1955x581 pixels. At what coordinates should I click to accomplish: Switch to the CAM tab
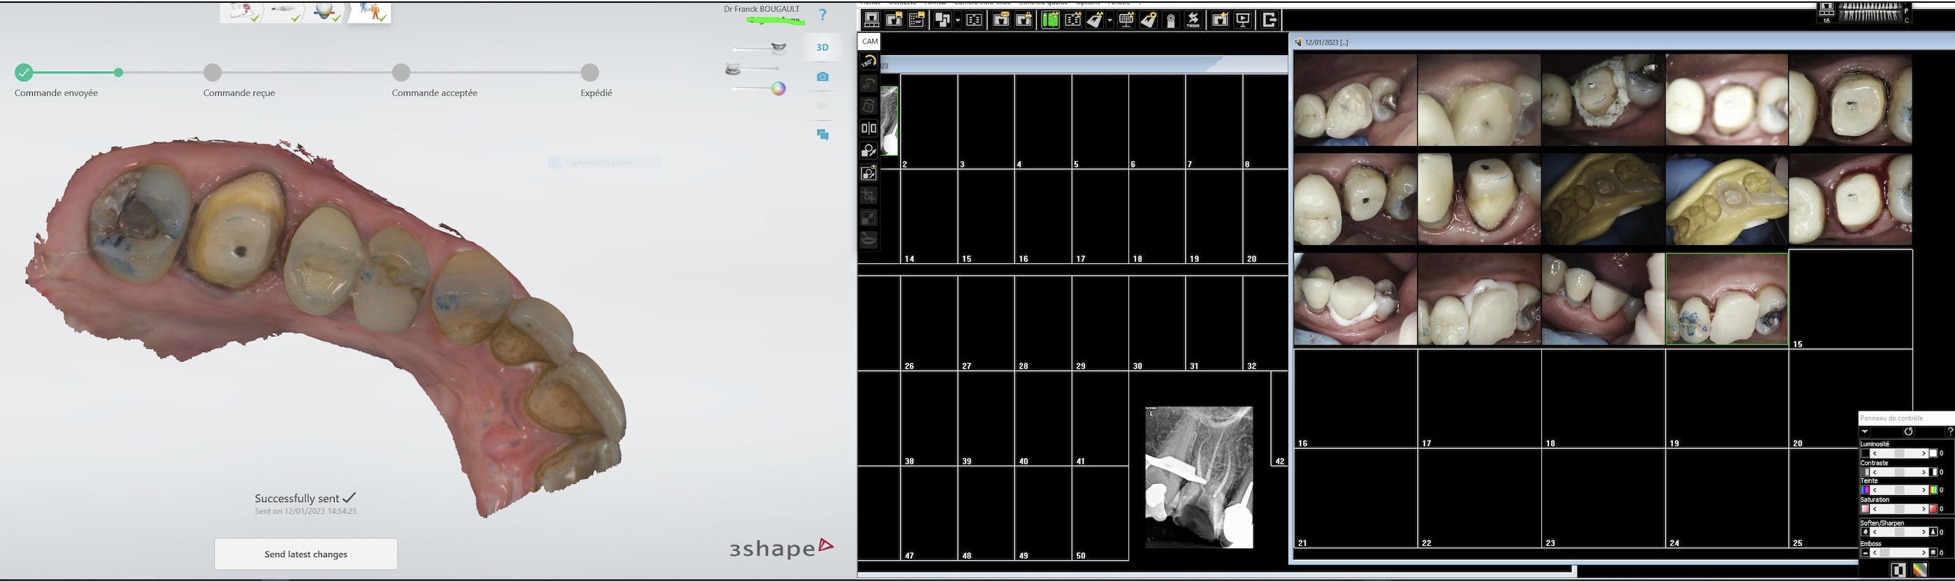[x=870, y=42]
